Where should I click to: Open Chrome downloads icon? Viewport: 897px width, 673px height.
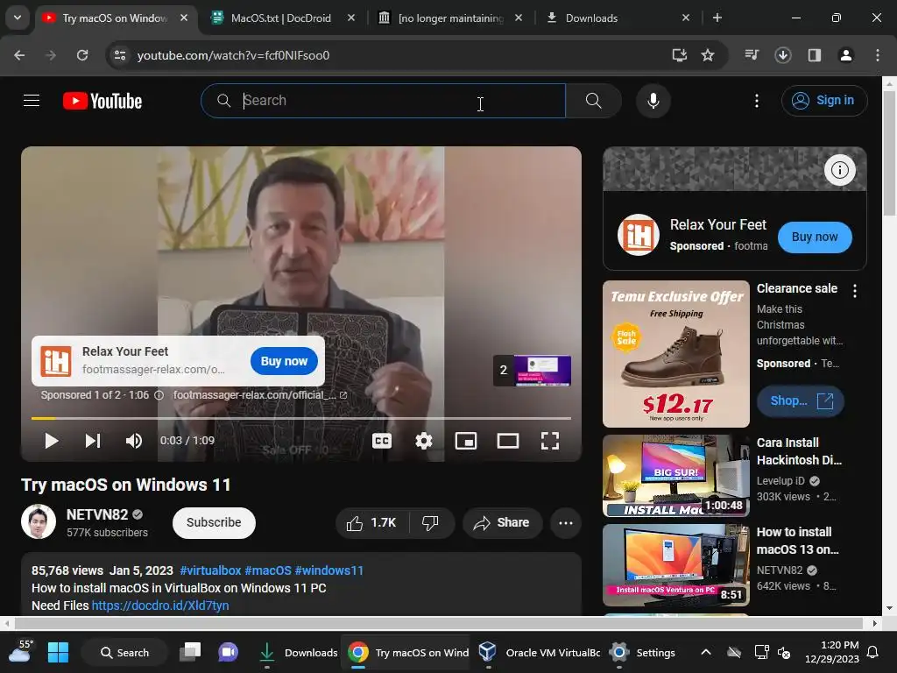click(782, 55)
